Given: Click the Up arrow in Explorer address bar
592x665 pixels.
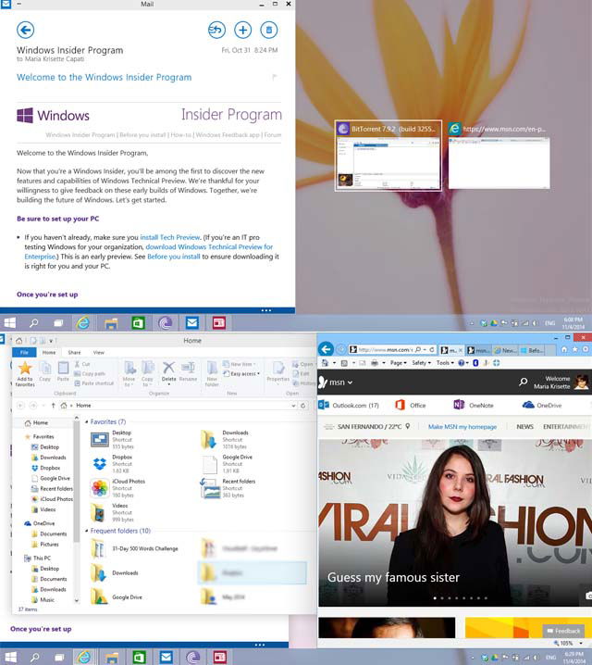Looking at the screenshot, I should point(54,406).
